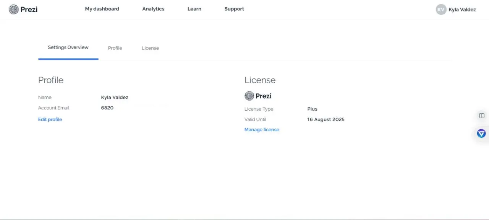Go to My dashboard
The image size is (489, 220).
[x=102, y=9]
